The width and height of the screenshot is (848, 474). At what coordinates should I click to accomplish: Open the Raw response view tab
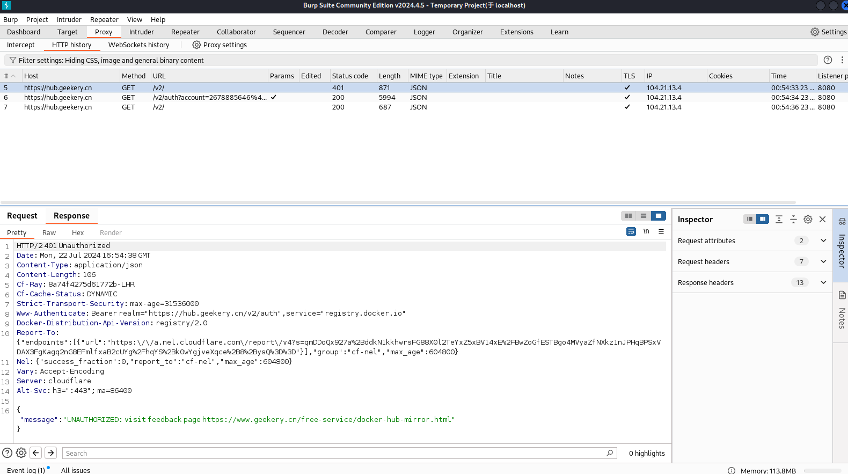49,233
